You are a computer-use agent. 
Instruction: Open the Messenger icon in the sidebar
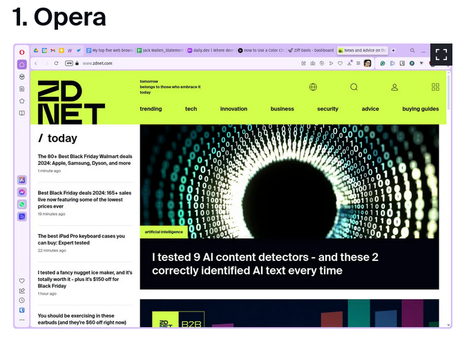pyautogui.click(x=22, y=192)
